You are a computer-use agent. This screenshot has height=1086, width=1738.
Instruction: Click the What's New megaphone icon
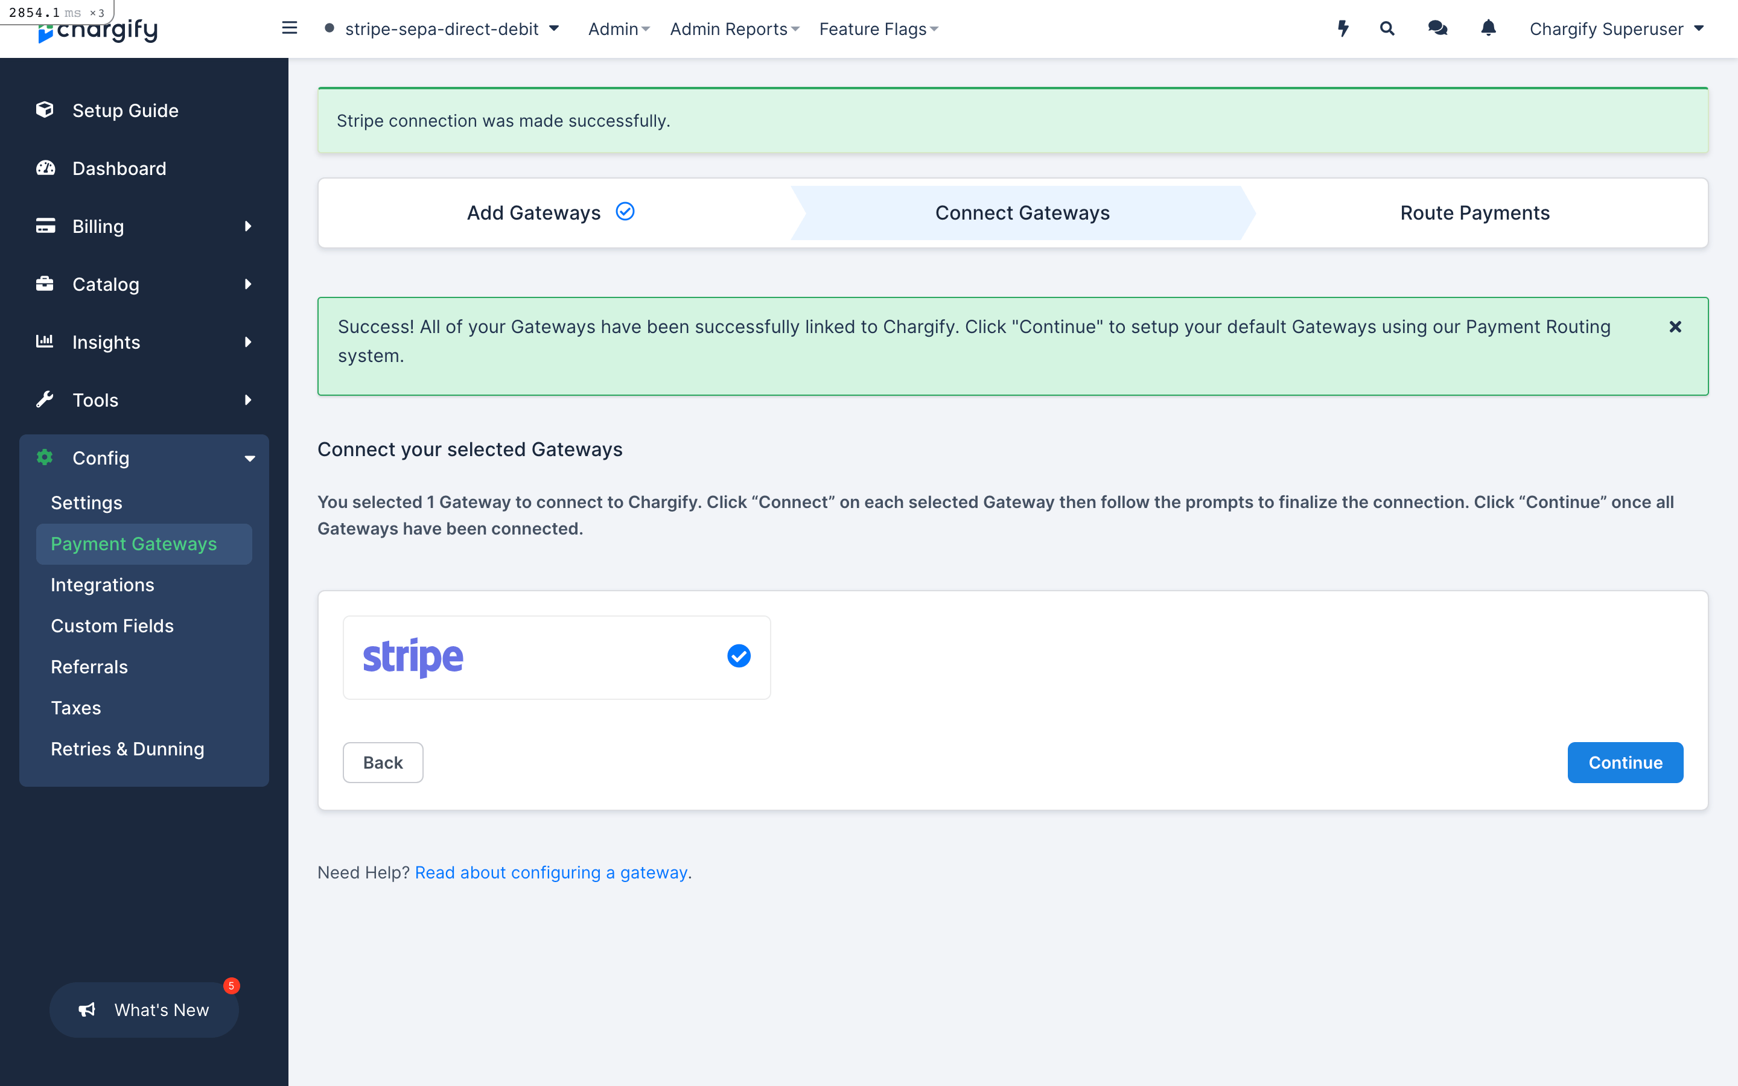coord(87,1009)
